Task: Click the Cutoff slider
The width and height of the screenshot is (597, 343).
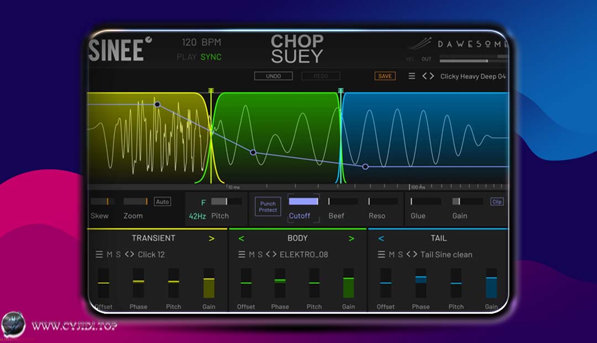Action: (303, 201)
